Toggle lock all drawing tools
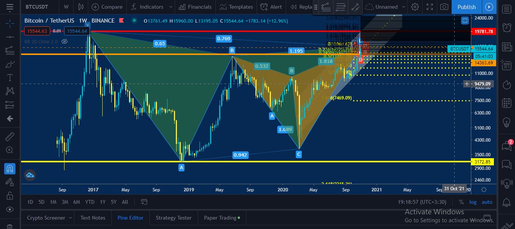Viewport: 515px width, 229px height. pos(10,196)
